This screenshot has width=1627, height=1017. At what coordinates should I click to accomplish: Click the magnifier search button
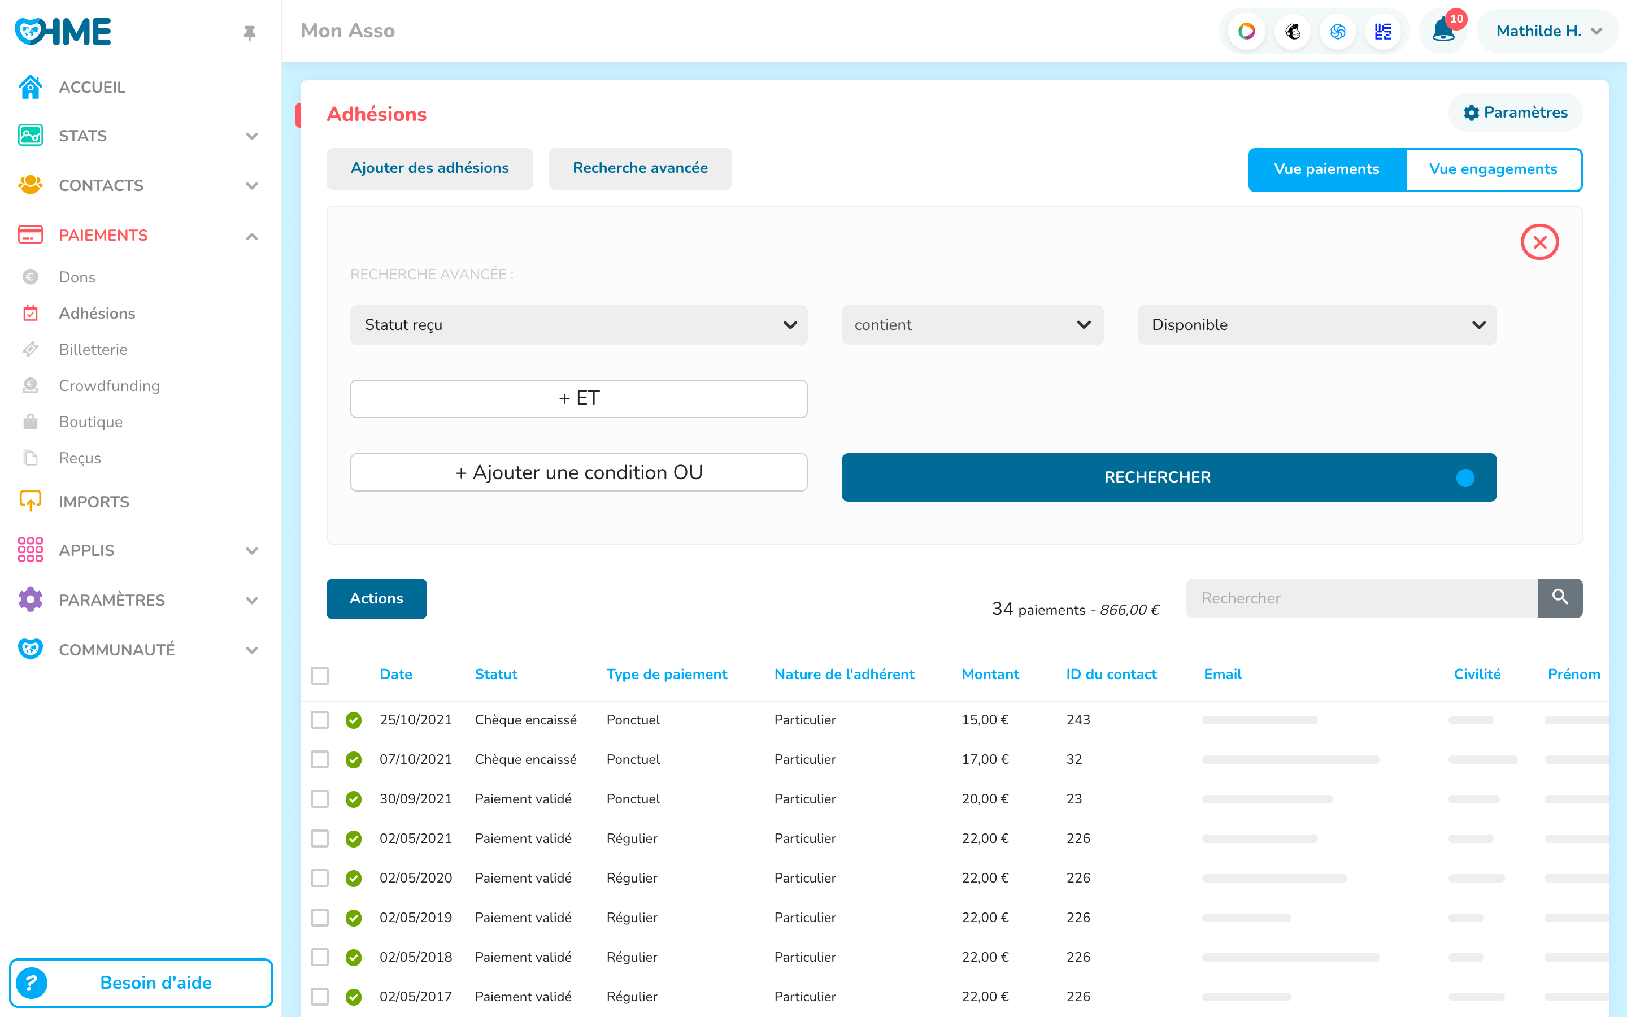pyautogui.click(x=1560, y=597)
